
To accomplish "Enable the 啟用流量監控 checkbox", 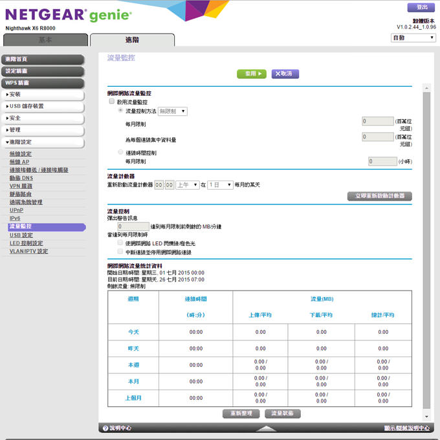I will [112, 102].
